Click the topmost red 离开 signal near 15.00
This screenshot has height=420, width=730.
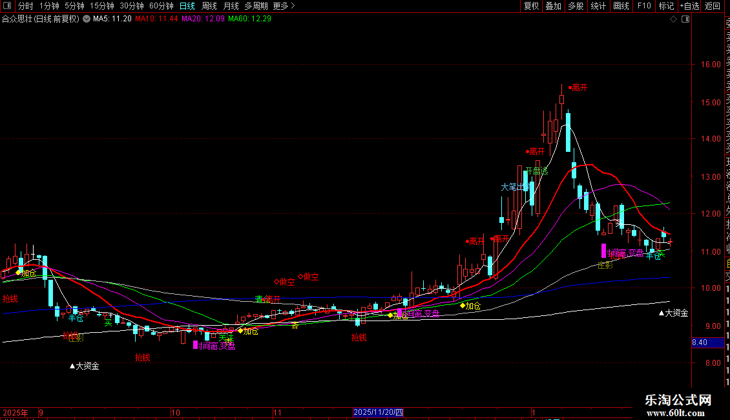[578, 87]
